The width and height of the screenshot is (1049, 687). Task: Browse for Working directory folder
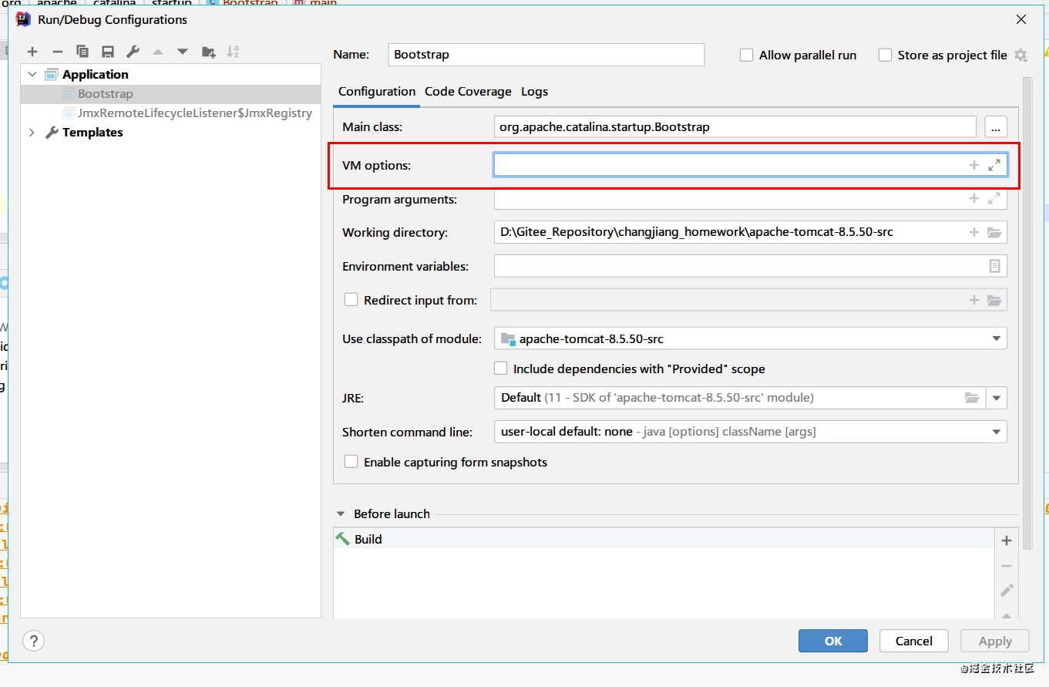994,232
